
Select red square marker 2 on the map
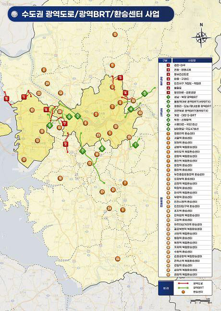coord(66,144)
